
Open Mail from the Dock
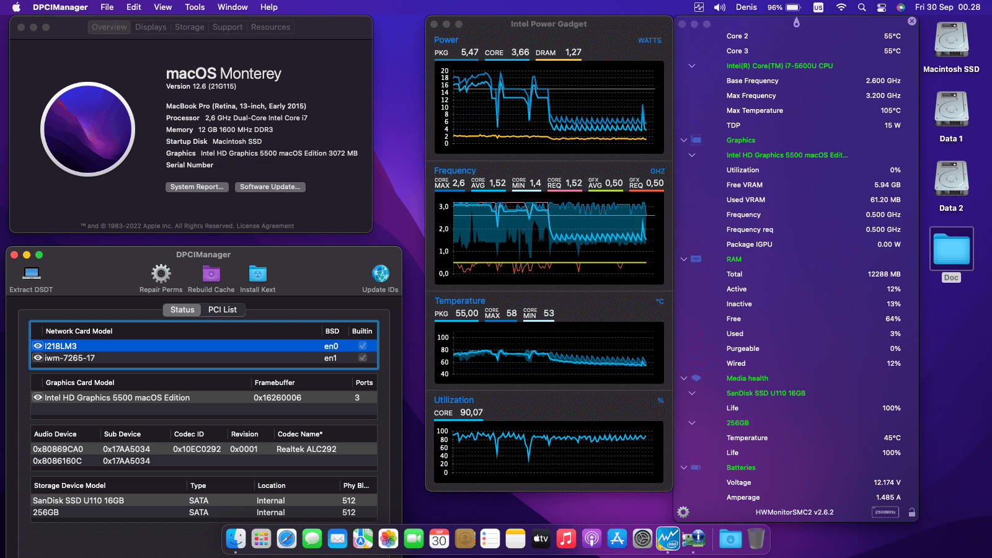pos(337,538)
